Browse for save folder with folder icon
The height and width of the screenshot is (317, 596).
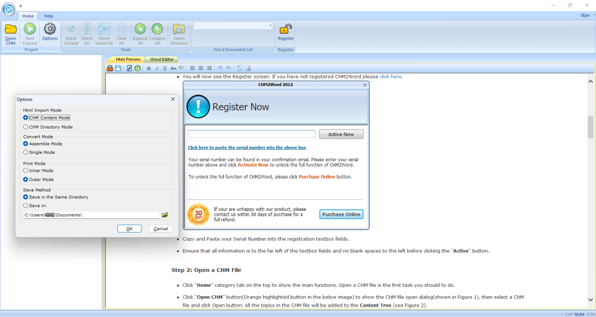point(165,215)
